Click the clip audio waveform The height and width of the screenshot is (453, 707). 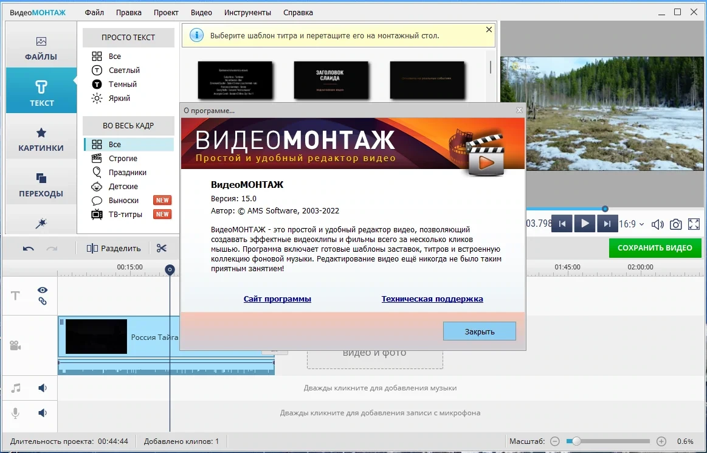[166, 367]
